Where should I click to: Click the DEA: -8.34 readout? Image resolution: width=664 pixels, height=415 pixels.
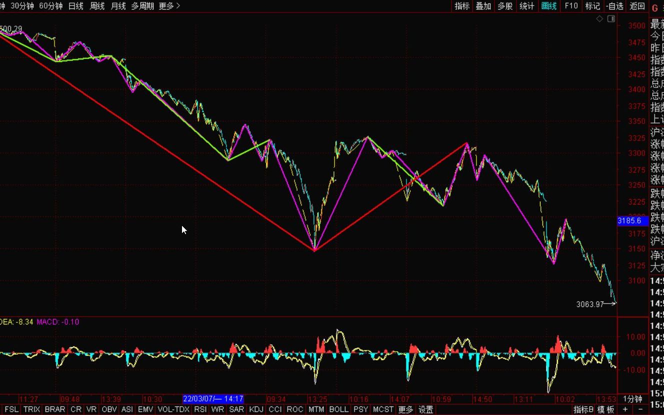(x=16, y=322)
